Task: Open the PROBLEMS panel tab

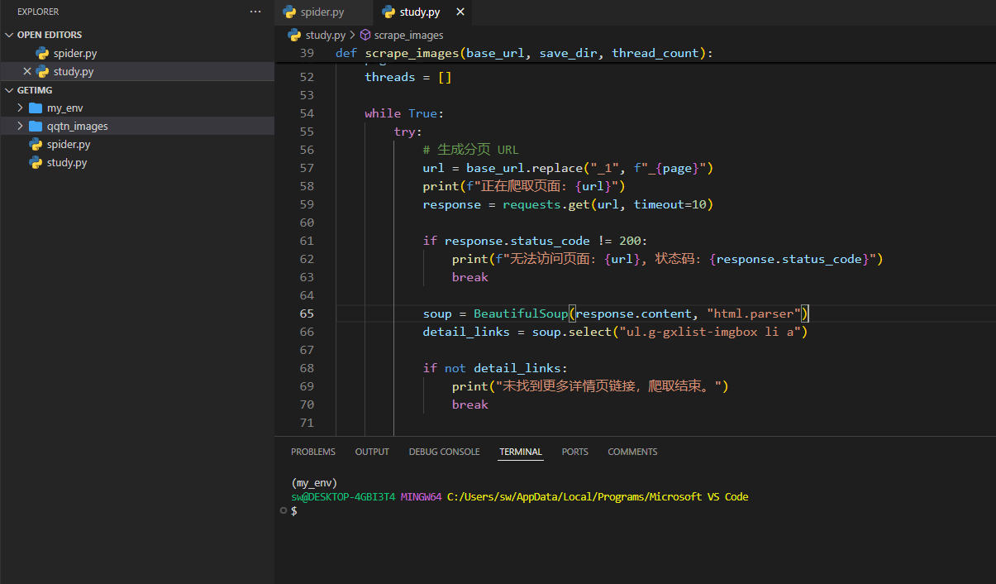Action: tap(313, 452)
